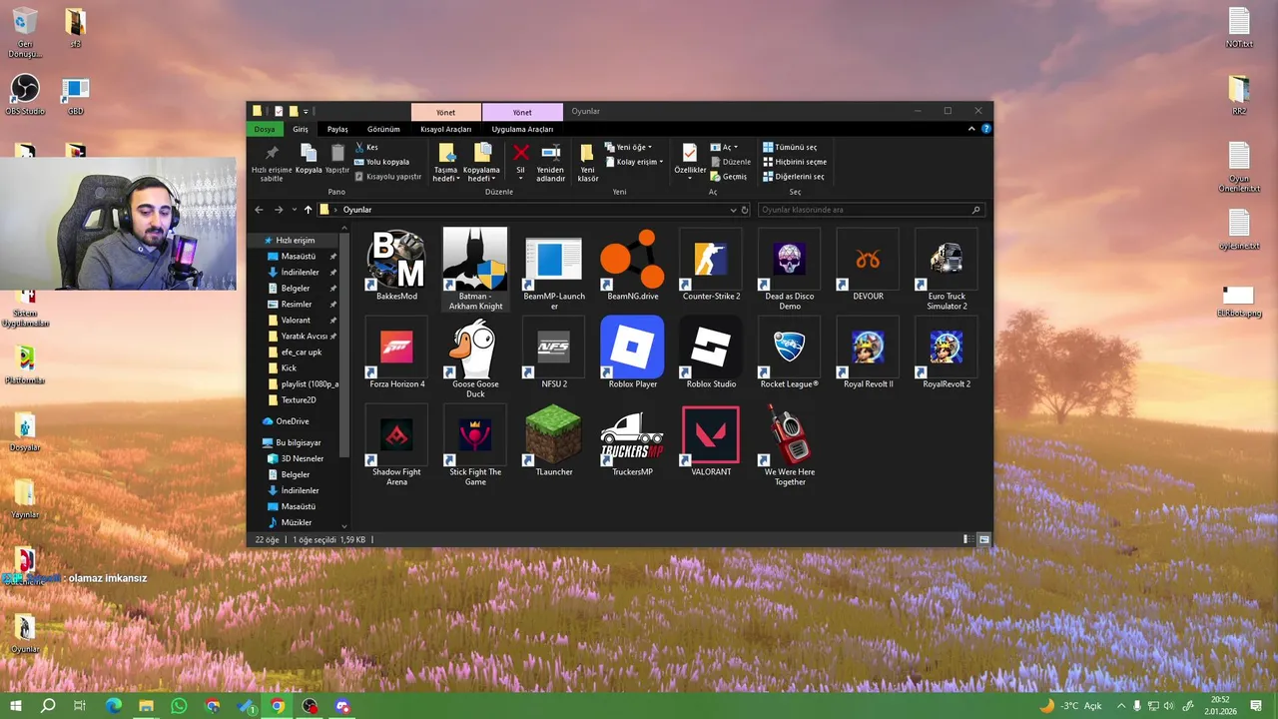Click Hiçbirini seçme in the ribbon
The height and width of the screenshot is (719, 1278).
click(795, 162)
